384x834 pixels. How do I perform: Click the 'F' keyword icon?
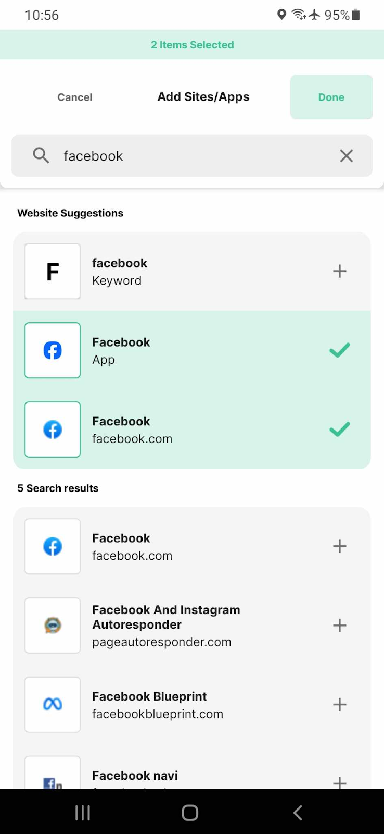coord(52,271)
